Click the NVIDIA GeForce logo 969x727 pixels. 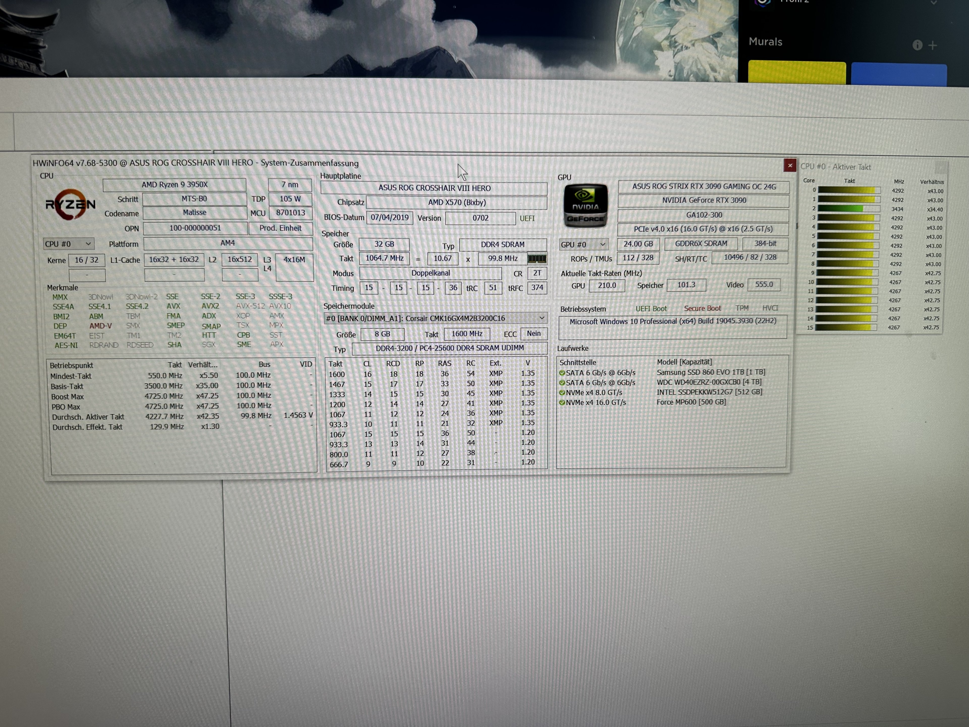tap(585, 205)
